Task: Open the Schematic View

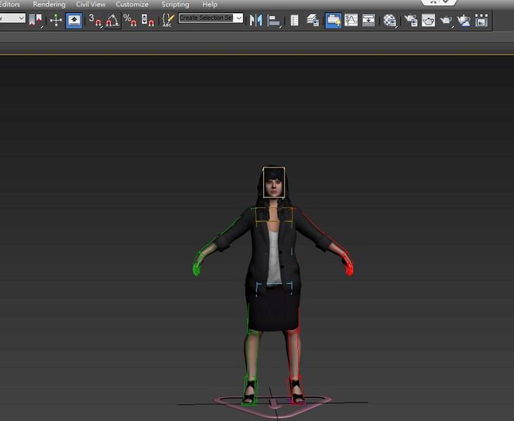Action: coord(369,20)
